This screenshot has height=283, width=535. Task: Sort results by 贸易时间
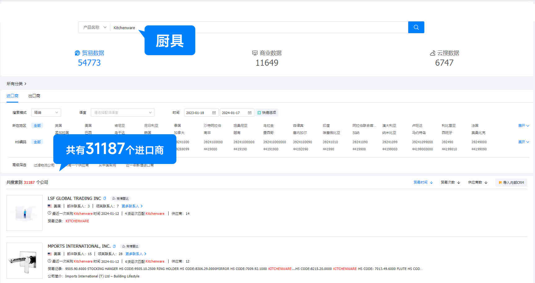click(423, 183)
